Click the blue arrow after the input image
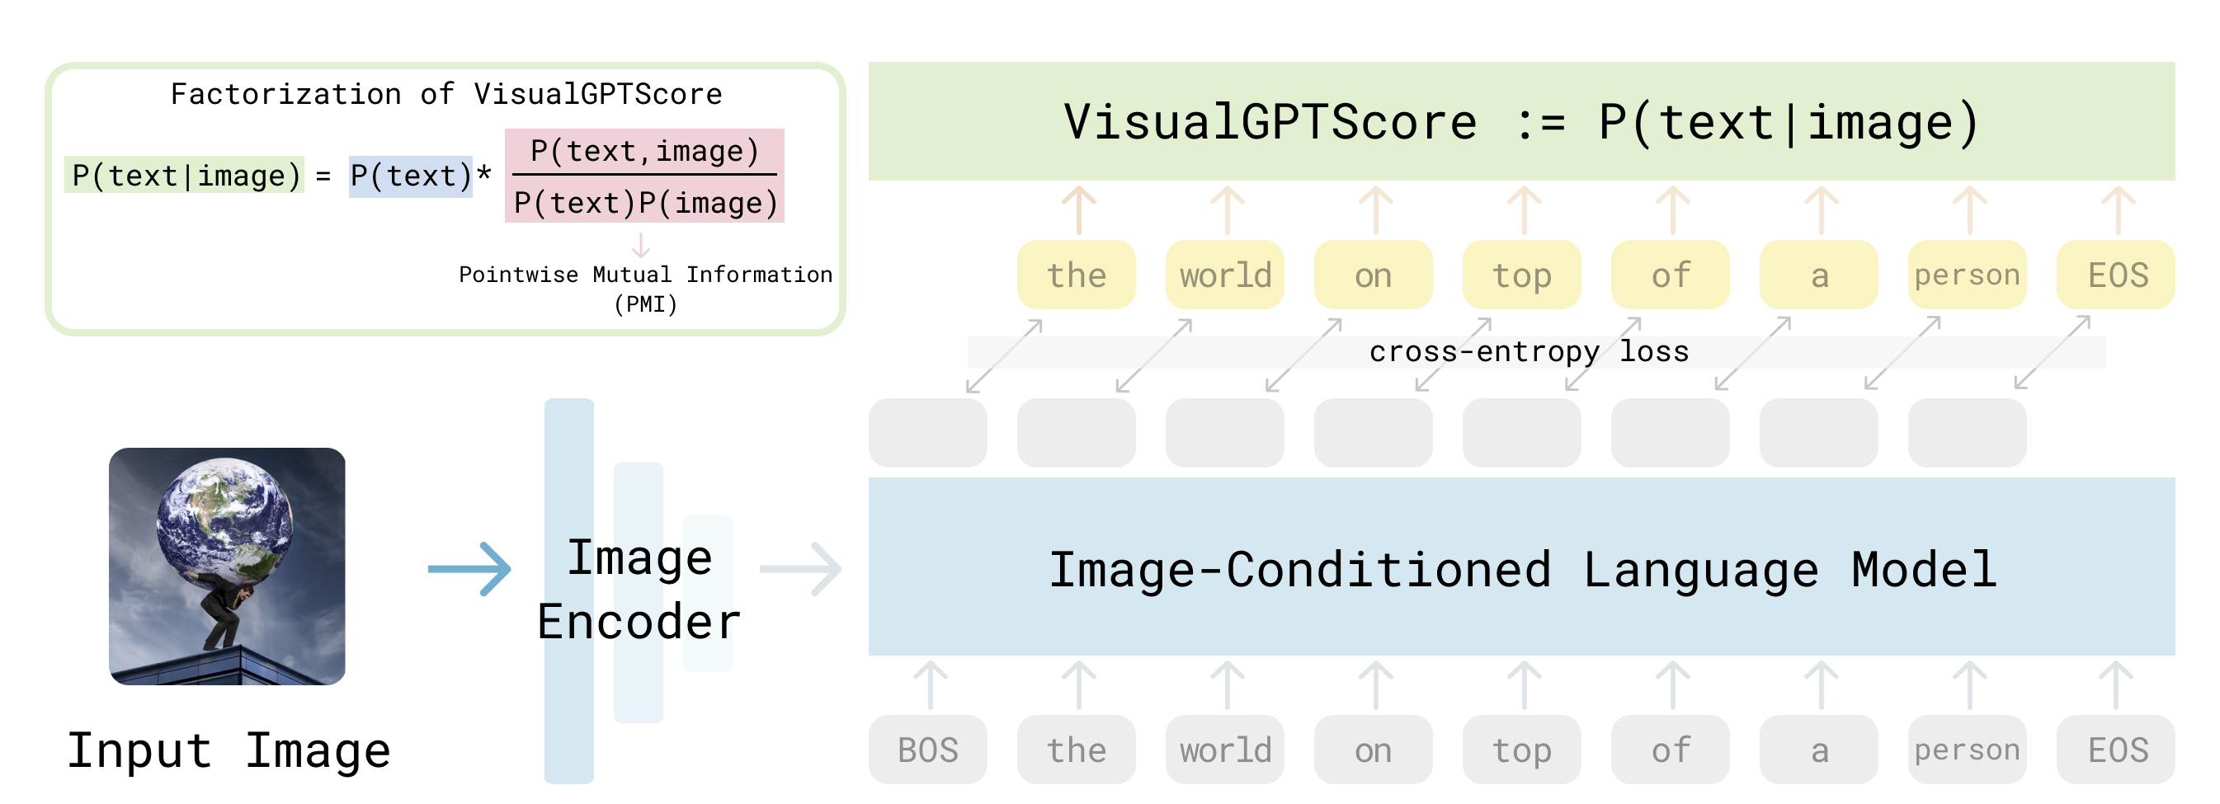The width and height of the screenshot is (2220, 804). pyautogui.click(x=469, y=569)
